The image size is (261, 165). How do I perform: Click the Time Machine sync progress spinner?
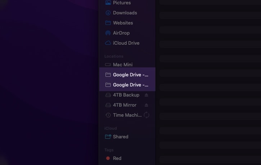point(147,115)
